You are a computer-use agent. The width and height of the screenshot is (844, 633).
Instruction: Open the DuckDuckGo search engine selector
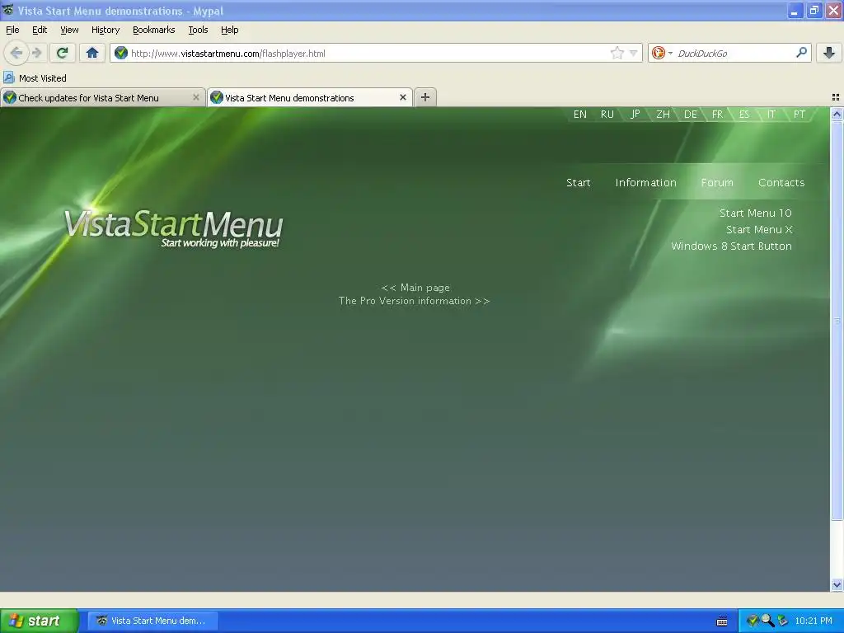click(x=662, y=53)
